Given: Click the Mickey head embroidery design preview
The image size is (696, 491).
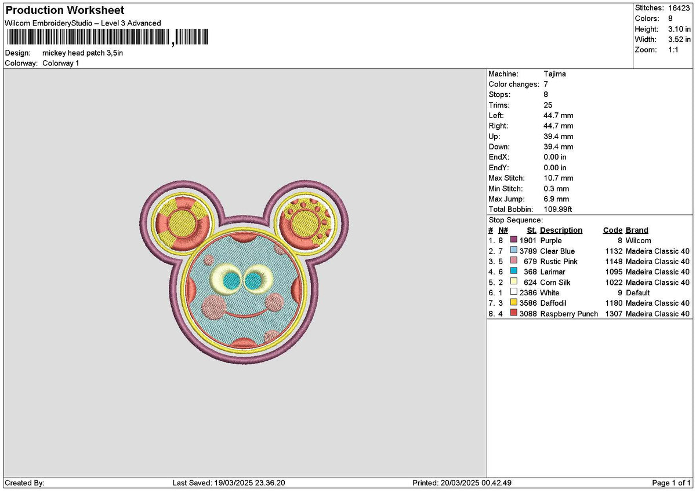Looking at the screenshot, I should tap(245, 272).
